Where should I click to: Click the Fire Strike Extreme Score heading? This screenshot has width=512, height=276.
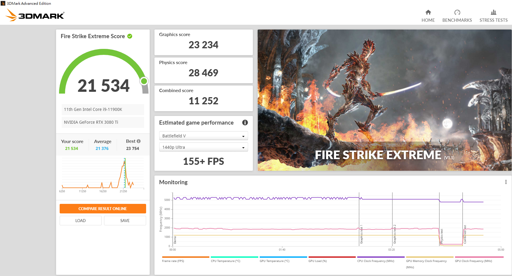(93, 36)
